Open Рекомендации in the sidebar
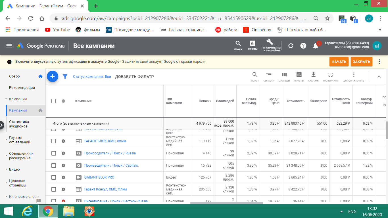The height and width of the screenshot is (218, 388). pyautogui.click(x=22, y=88)
